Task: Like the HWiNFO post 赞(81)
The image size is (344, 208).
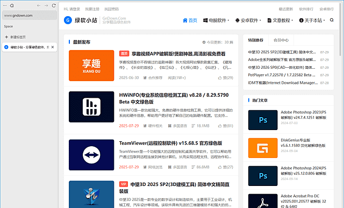Action: click(x=226, y=126)
